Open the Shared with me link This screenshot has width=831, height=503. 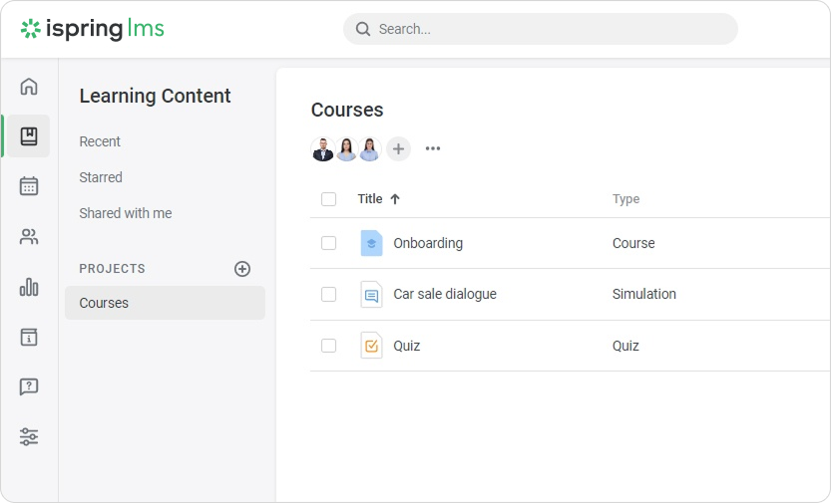(126, 213)
